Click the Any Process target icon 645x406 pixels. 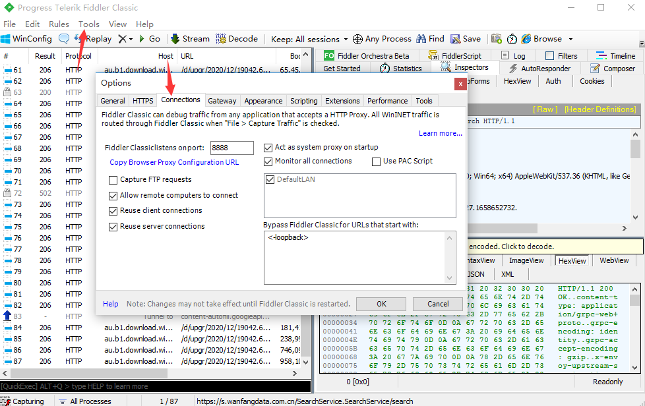[358, 39]
